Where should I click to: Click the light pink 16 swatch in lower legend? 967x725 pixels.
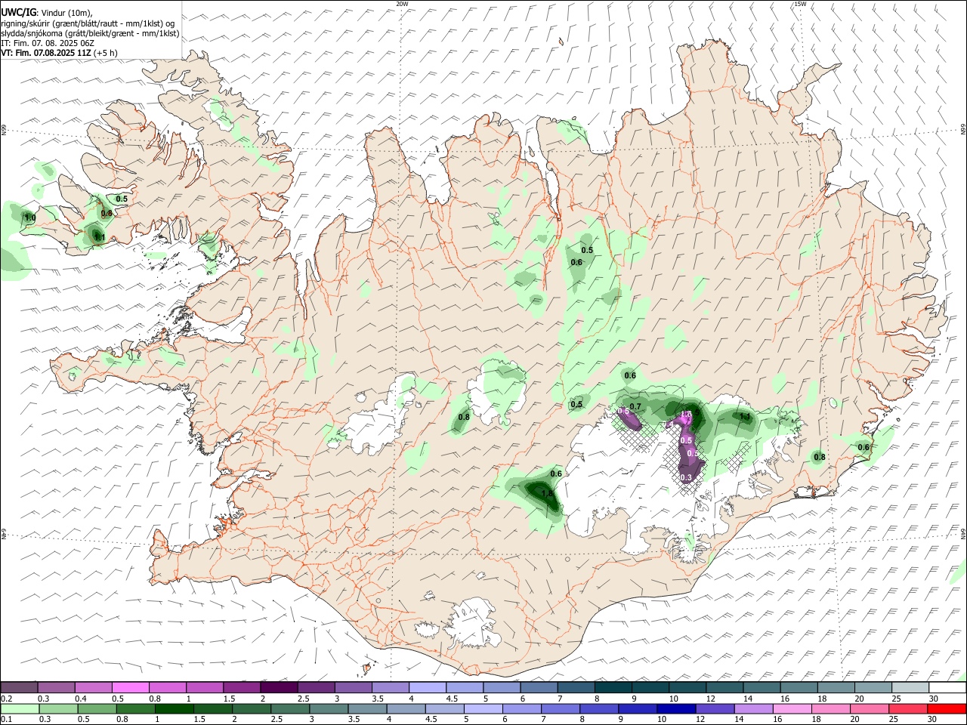792,709
